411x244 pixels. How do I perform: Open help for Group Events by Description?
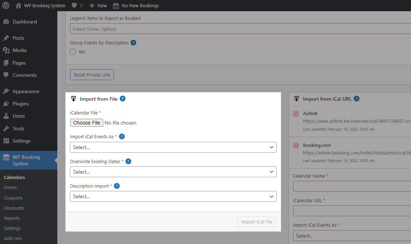[133, 43]
